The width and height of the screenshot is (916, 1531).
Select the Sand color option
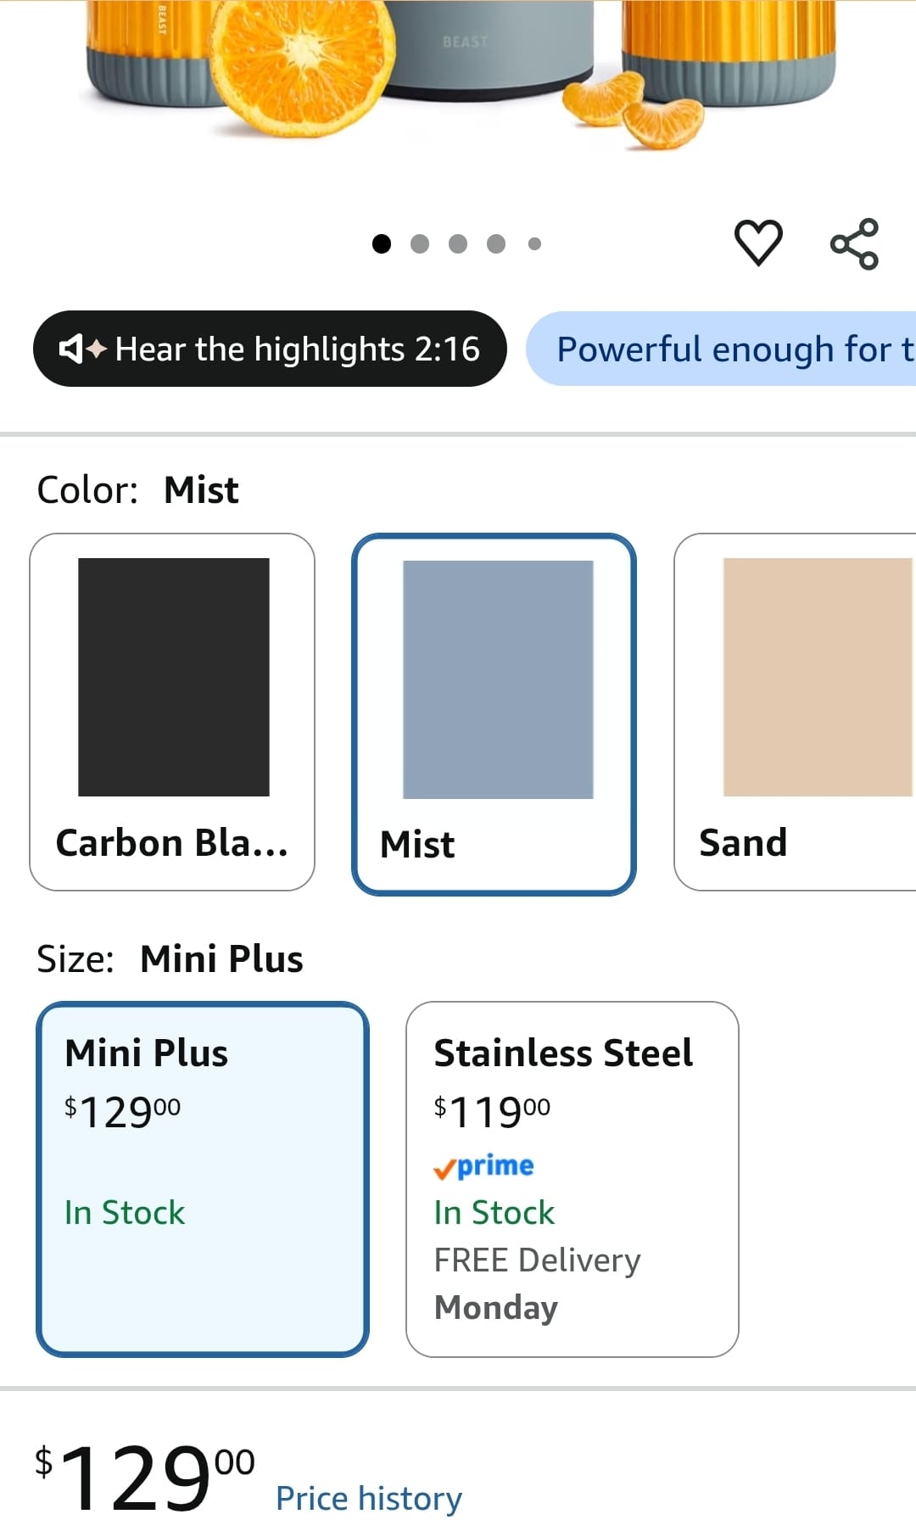point(795,712)
